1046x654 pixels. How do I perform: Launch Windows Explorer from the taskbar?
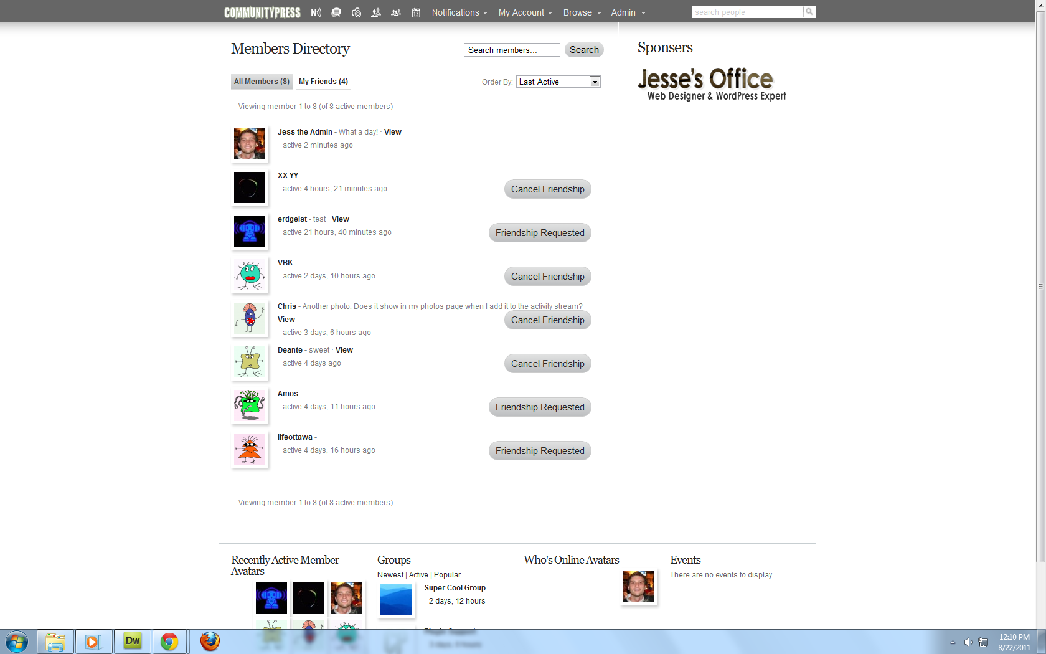[x=55, y=642]
